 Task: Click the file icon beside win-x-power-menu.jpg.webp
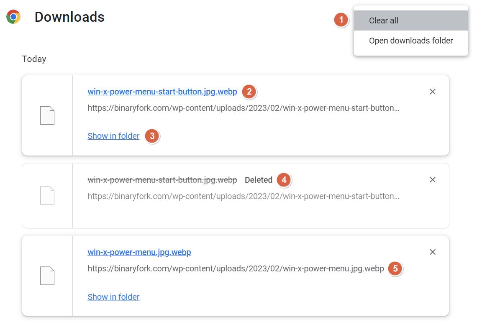click(x=47, y=275)
